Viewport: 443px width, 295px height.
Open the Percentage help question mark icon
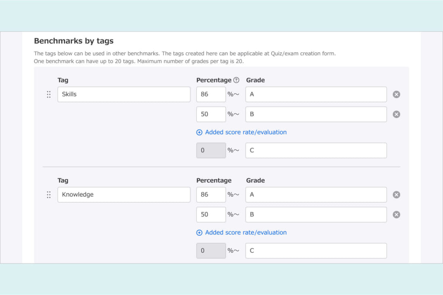236,80
